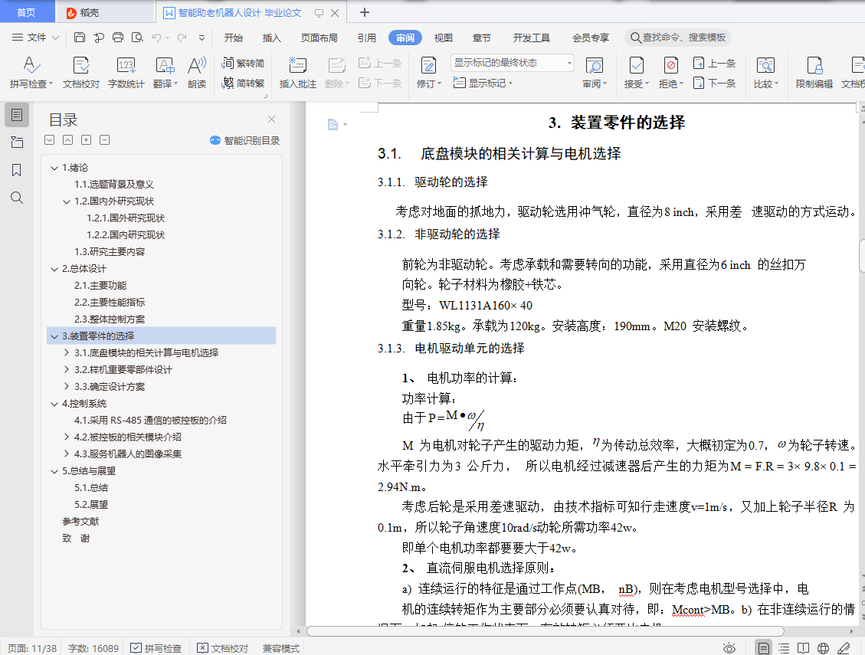Click the horizontal scrollbar at document bottom

pyautogui.click(x=545, y=630)
